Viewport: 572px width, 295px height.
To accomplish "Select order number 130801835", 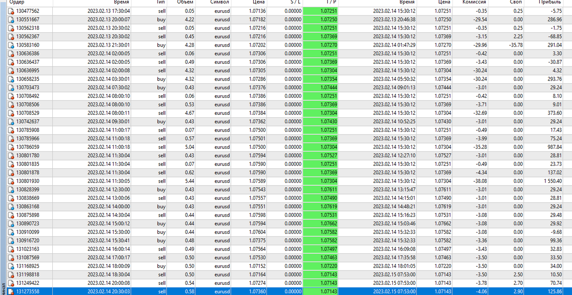I will pos(27,164).
